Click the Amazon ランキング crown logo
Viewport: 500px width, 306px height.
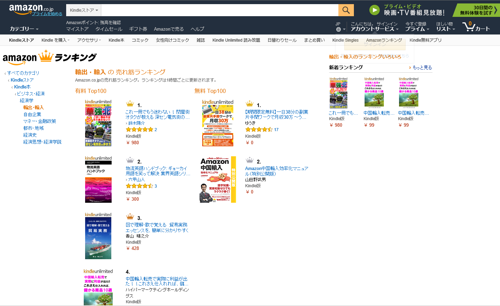[x=50, y=57]
